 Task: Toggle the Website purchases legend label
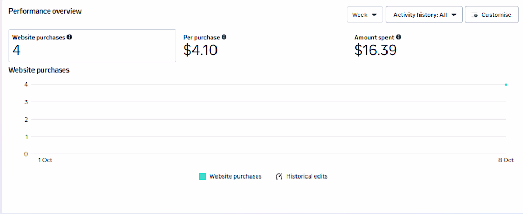(235, 176)
